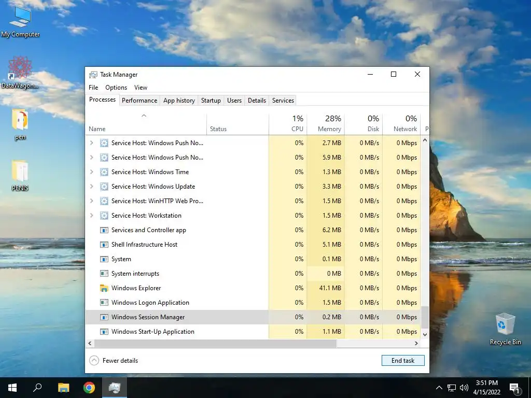Viewport: 531px width, 398px height.
Task: Expand the 5.9 MB Windows Push No... row
Action: pyautogui.click(x=91, y=158)
